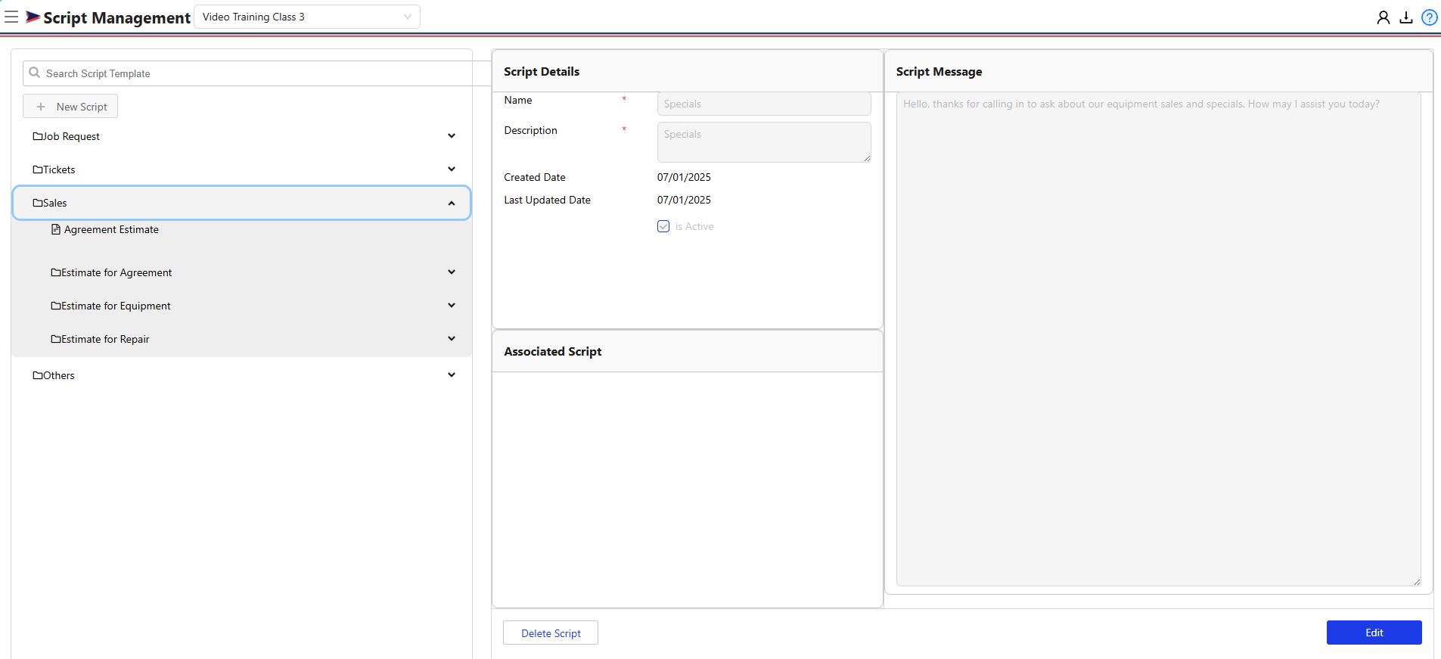Toggle the Is Active checkbox
The width and height of the screenshot is (1441, 659).
pyautogui.click(x=663, y=226)
